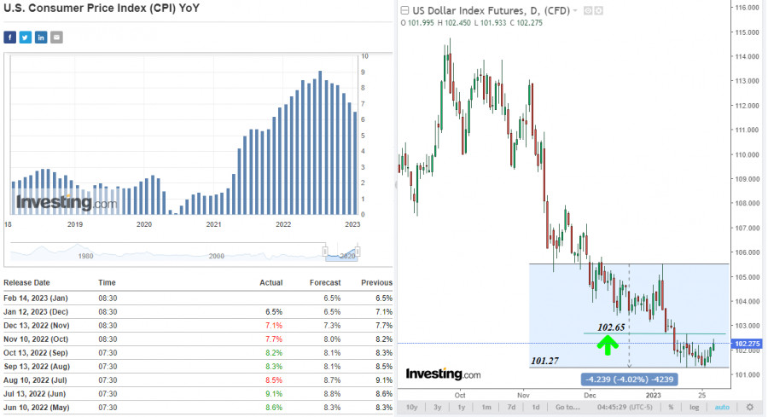The image size is (768, 417).
Task: Click the email share icon
Action: tap(56, 38)
